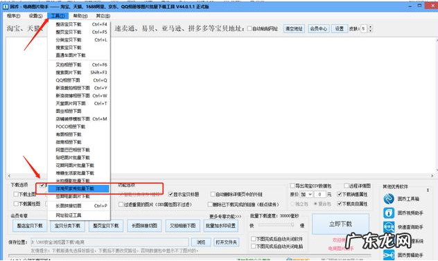Choose 贴吧图片批量下载 from the menu
Viewport: 438px width, 261px height.
(79, 157)
